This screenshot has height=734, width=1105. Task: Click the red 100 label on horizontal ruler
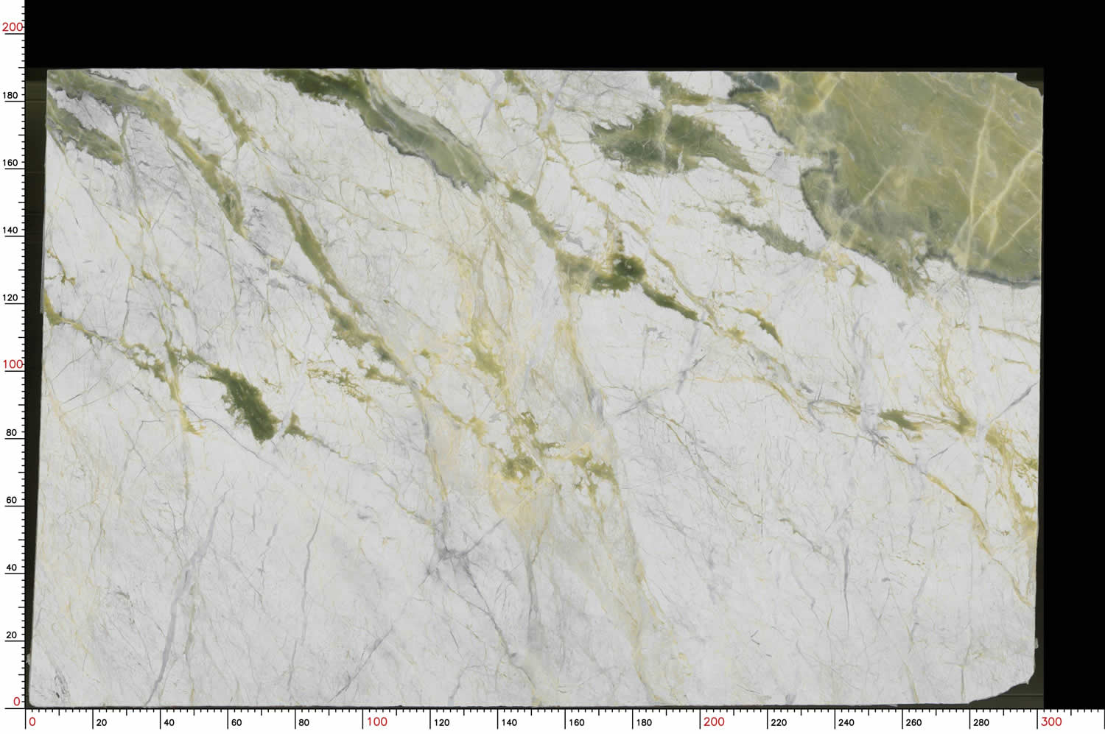click(x=376, y=721)
